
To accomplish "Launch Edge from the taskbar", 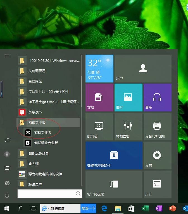I will tap(104, 208).
